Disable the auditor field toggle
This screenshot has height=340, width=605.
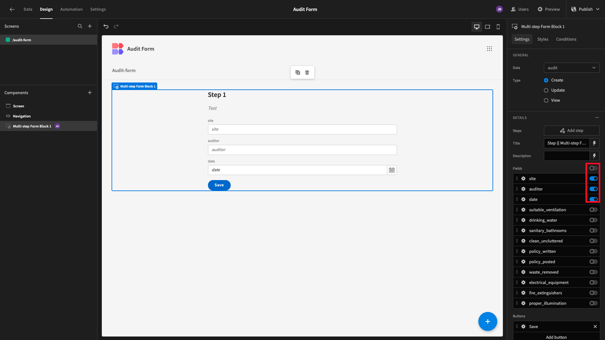[x=593, y=189]
